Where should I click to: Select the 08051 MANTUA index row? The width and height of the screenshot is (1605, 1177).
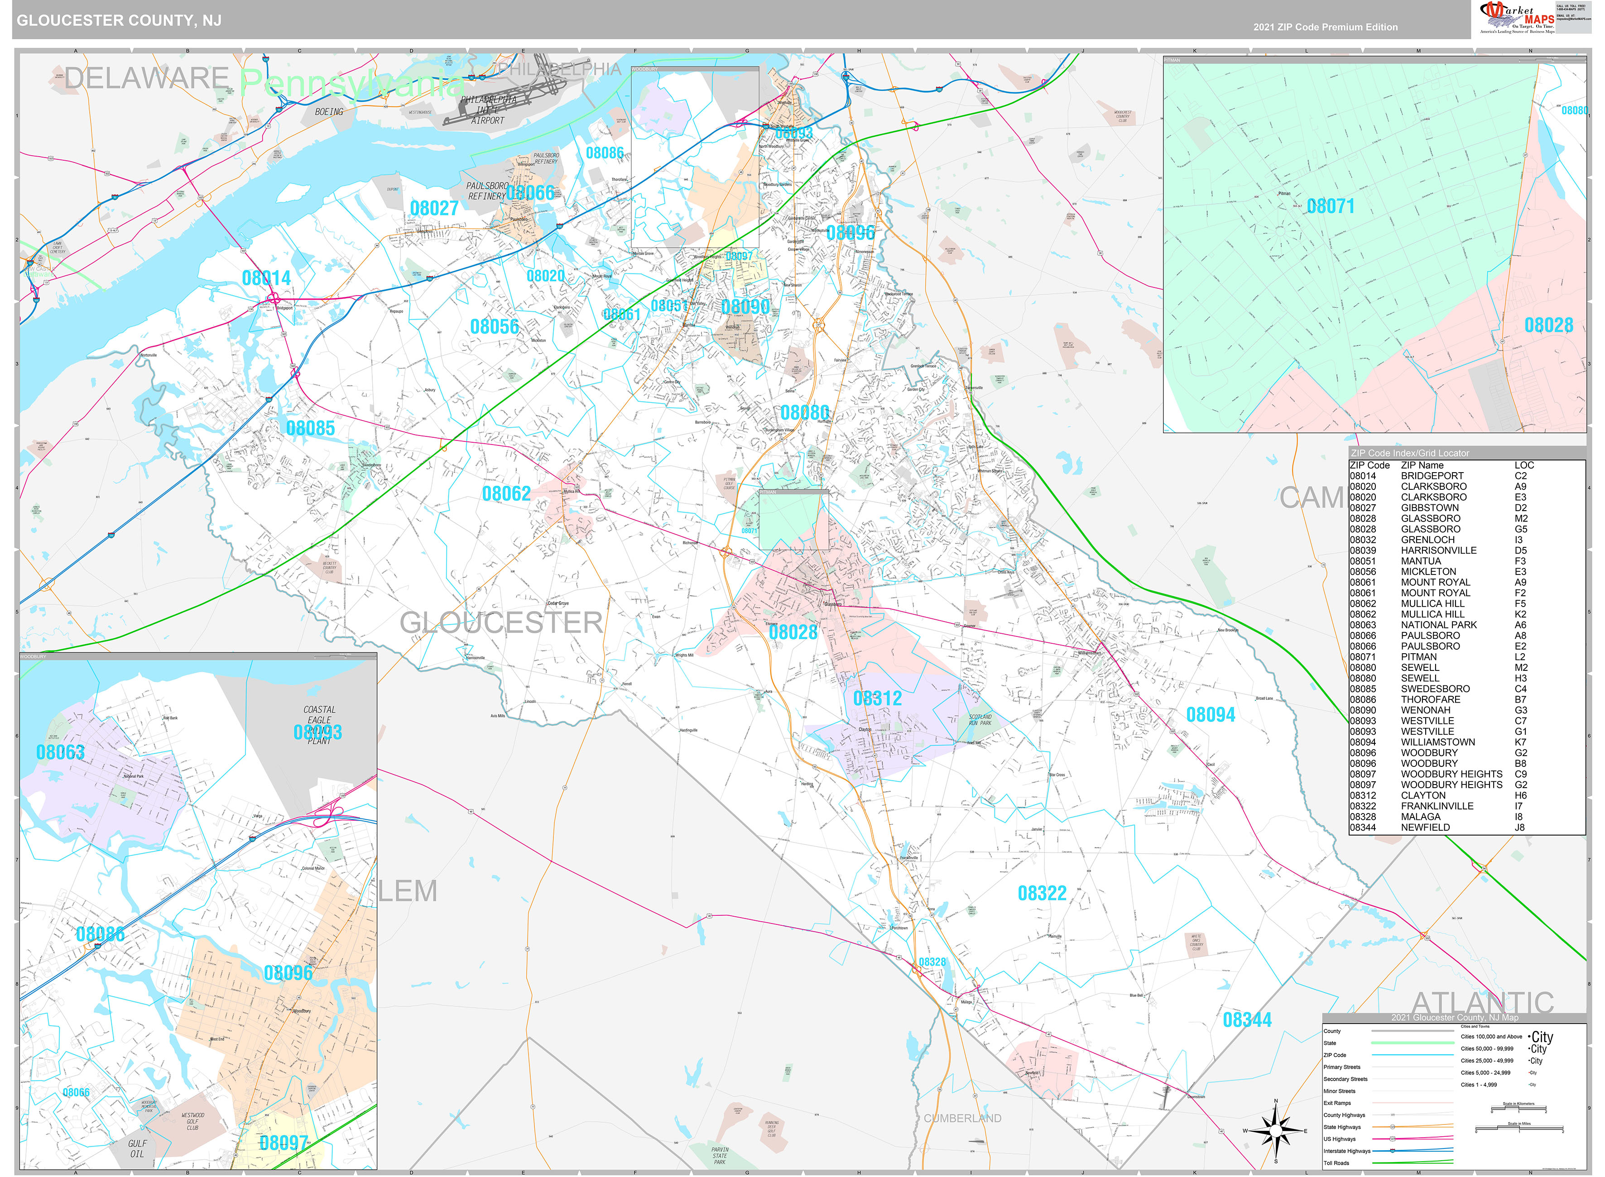[1467, 561]
